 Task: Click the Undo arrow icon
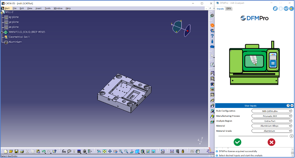44,152
